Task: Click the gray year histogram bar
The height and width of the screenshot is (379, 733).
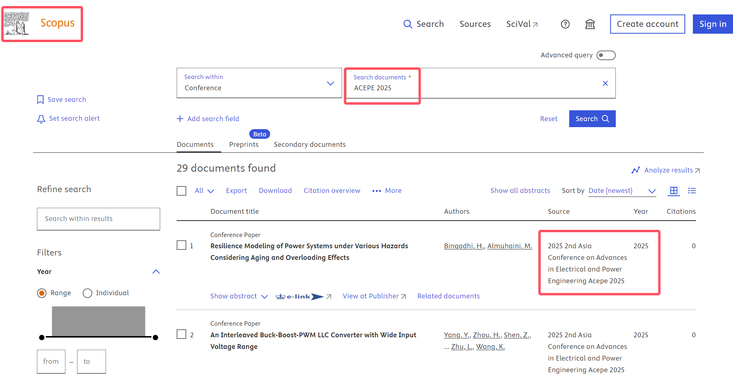Action: [98, 321]
